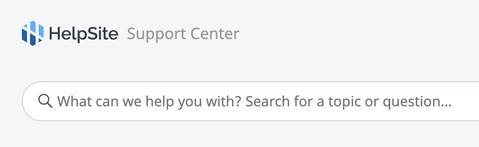Place cursor on the word "topic" in search field
Viewport: 479px width, 147px height.
pos(342,103)
